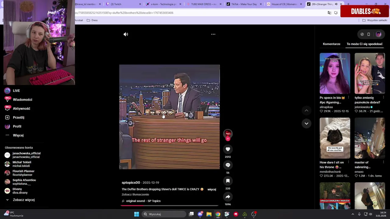Click the install app icon in address bar
390x219 pixels.
click(x=336, y=13)
